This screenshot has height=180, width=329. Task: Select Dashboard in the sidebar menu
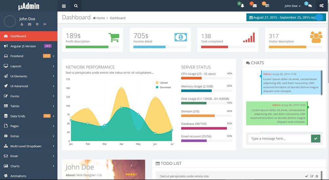29,36
